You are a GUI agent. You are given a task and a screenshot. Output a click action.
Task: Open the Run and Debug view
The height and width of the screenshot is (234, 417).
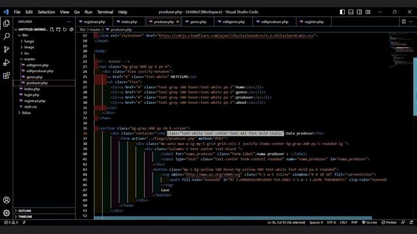[7, 62]
